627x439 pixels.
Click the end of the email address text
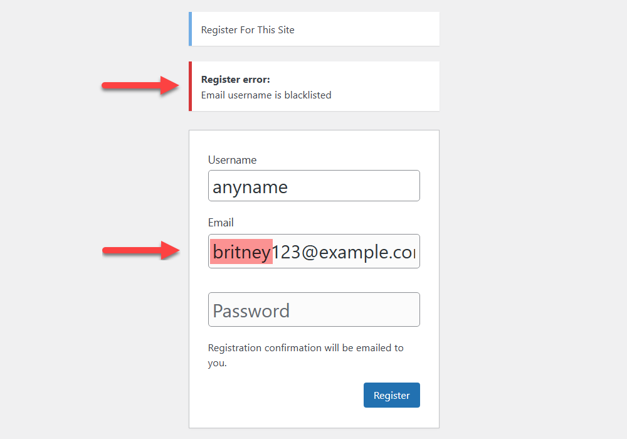[x=414, y=251]
